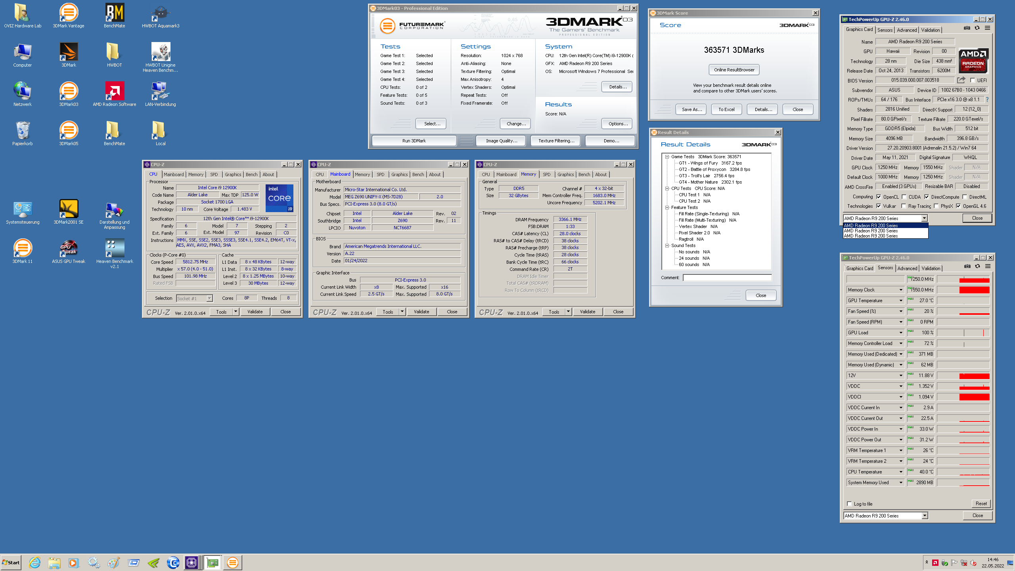Toggle the Ray Tracing checkbox in GPU-Z
The width and height of the screenshot is (1015, 571).
tap(904, 206)
